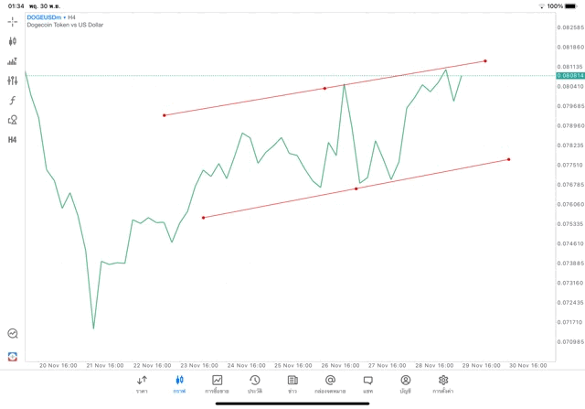Expand the H4 timeframe selector
The height and width of the screenshot is (409, 585).
click(x=13, y=140)
